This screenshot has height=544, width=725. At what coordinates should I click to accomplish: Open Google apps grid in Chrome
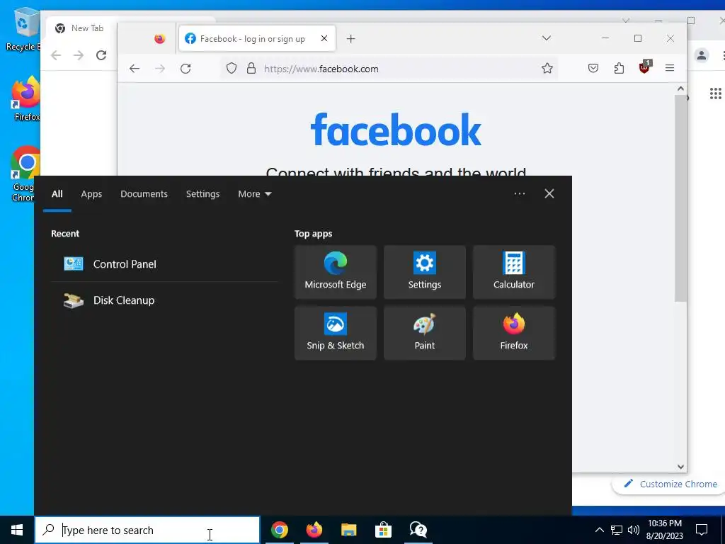[715, 94]
